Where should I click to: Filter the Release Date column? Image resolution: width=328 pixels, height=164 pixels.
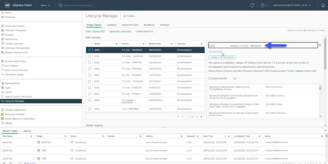tap(171, 44)
